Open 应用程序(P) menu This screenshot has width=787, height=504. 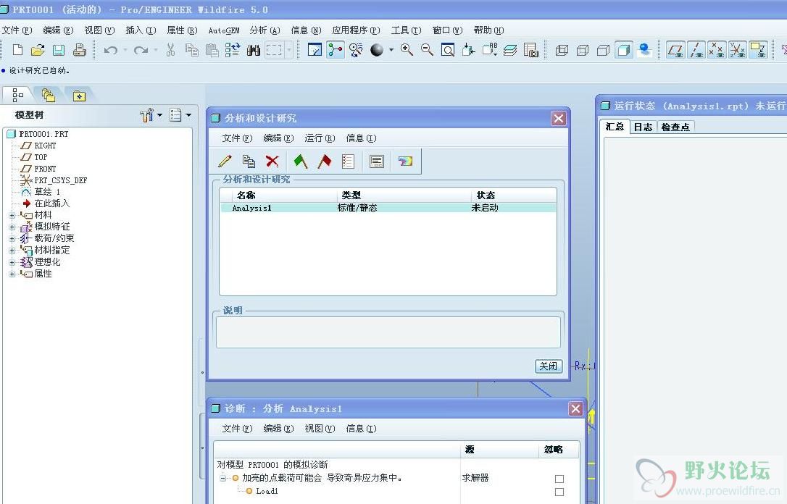[357, 30]
